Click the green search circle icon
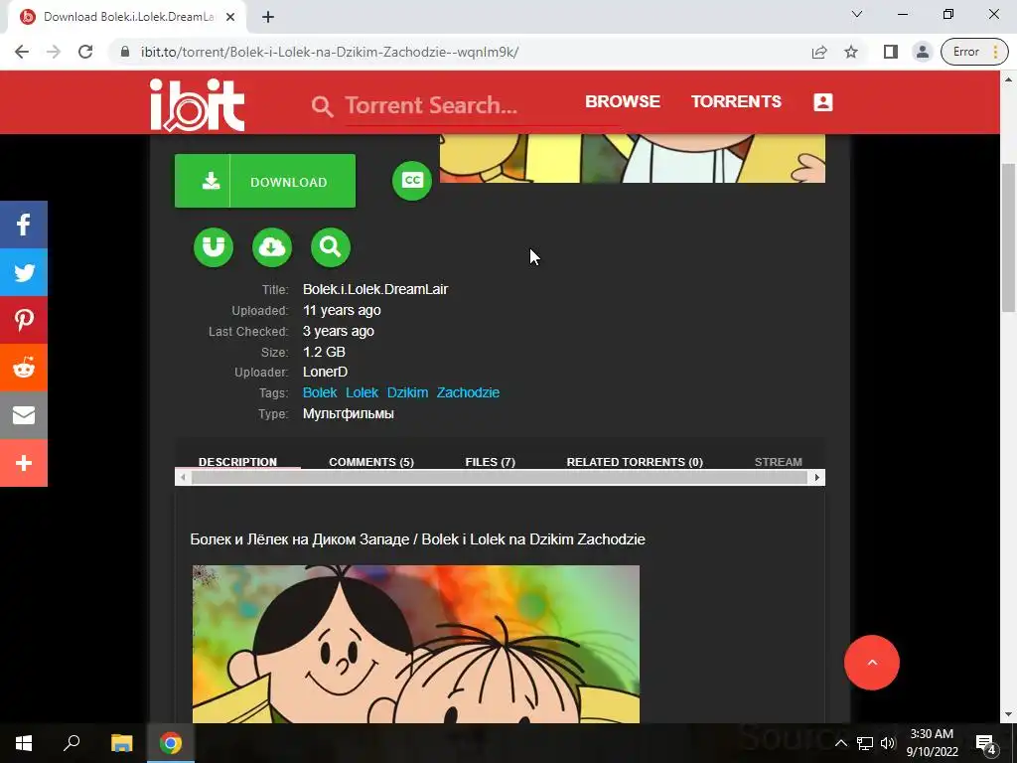Viewport: 1017px width, 763px height. pos(331,247)
